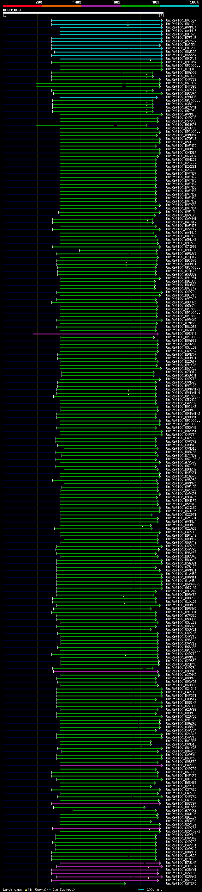This screenshot has width=202, height=892.
Task: Click the UniRef100_A3CEP4 label
Action: pyautogui.click(x=181, y=866)
